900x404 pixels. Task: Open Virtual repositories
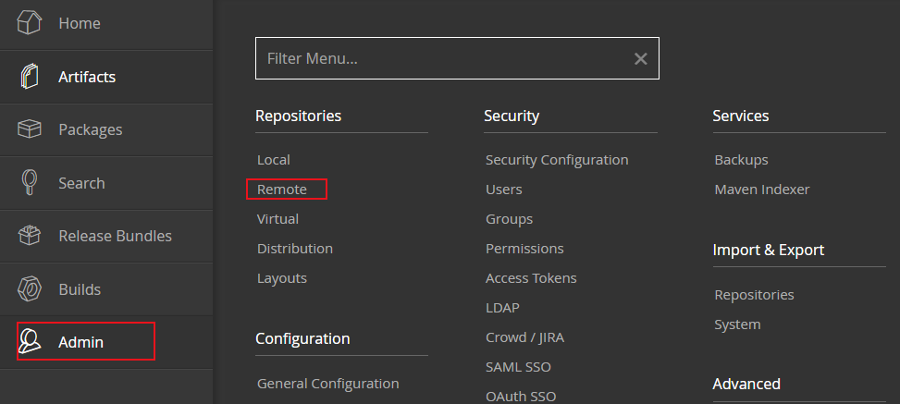click(x=277, y=219)
